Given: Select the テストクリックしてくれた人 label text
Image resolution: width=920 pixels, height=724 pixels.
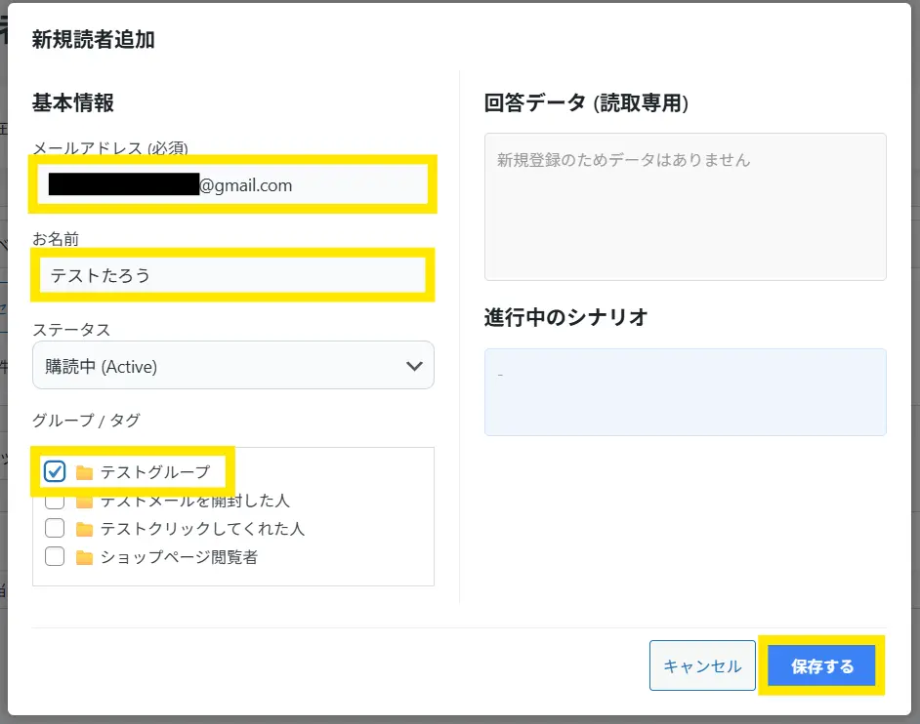Looking at the screenshot, I should pyautogui.click(x=202, y=529).
